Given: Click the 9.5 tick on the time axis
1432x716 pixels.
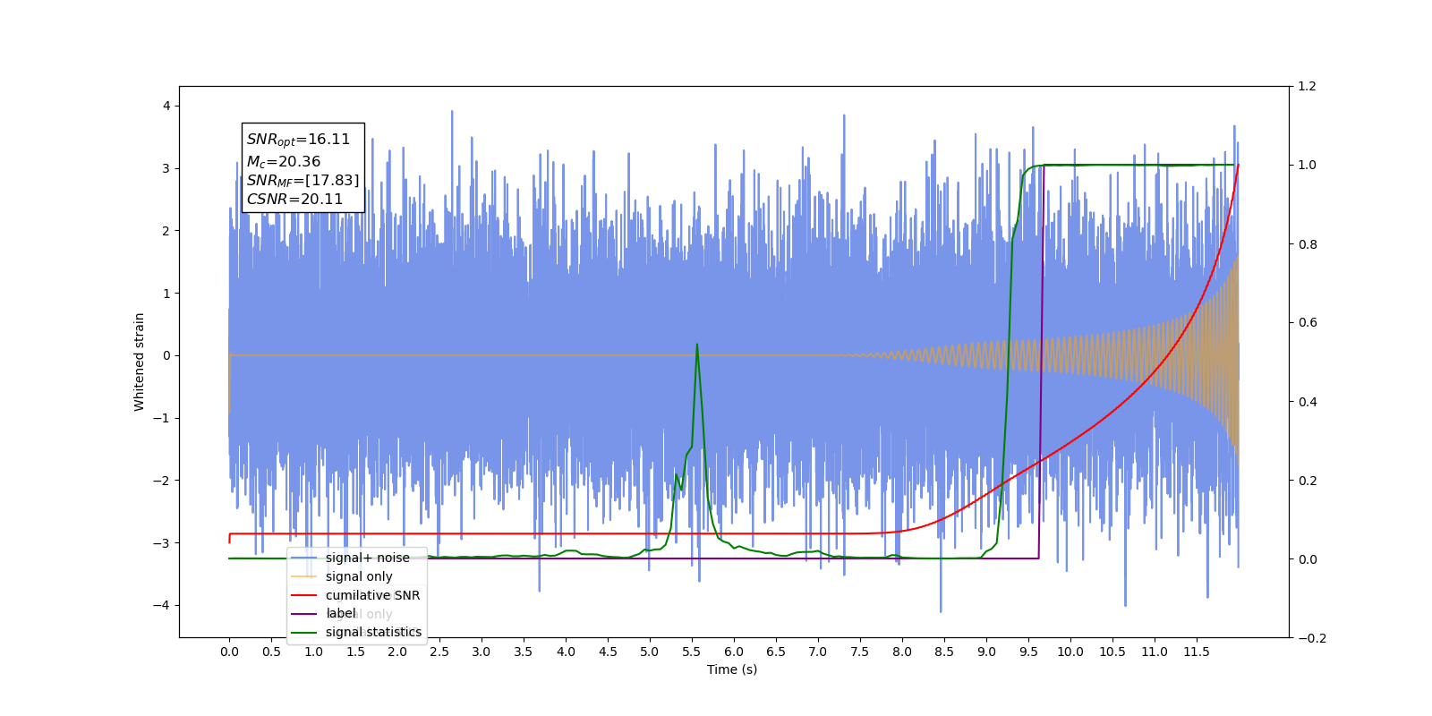Looking at the screenshot, I should point(1027,652).
